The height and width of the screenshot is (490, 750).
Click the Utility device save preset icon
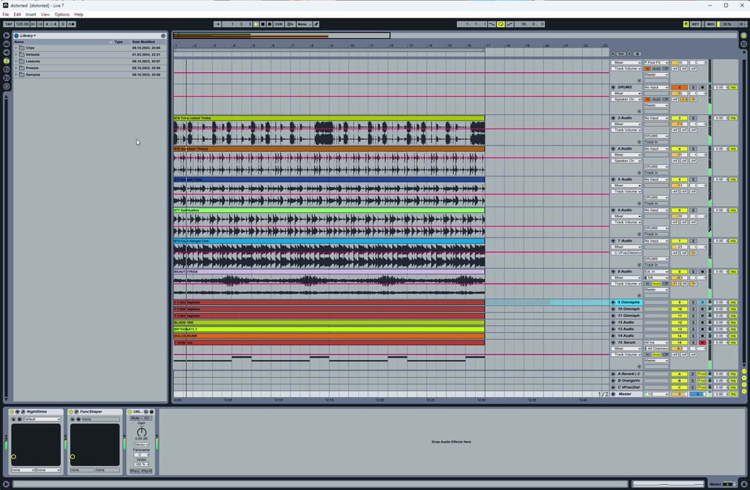point(151,412)
